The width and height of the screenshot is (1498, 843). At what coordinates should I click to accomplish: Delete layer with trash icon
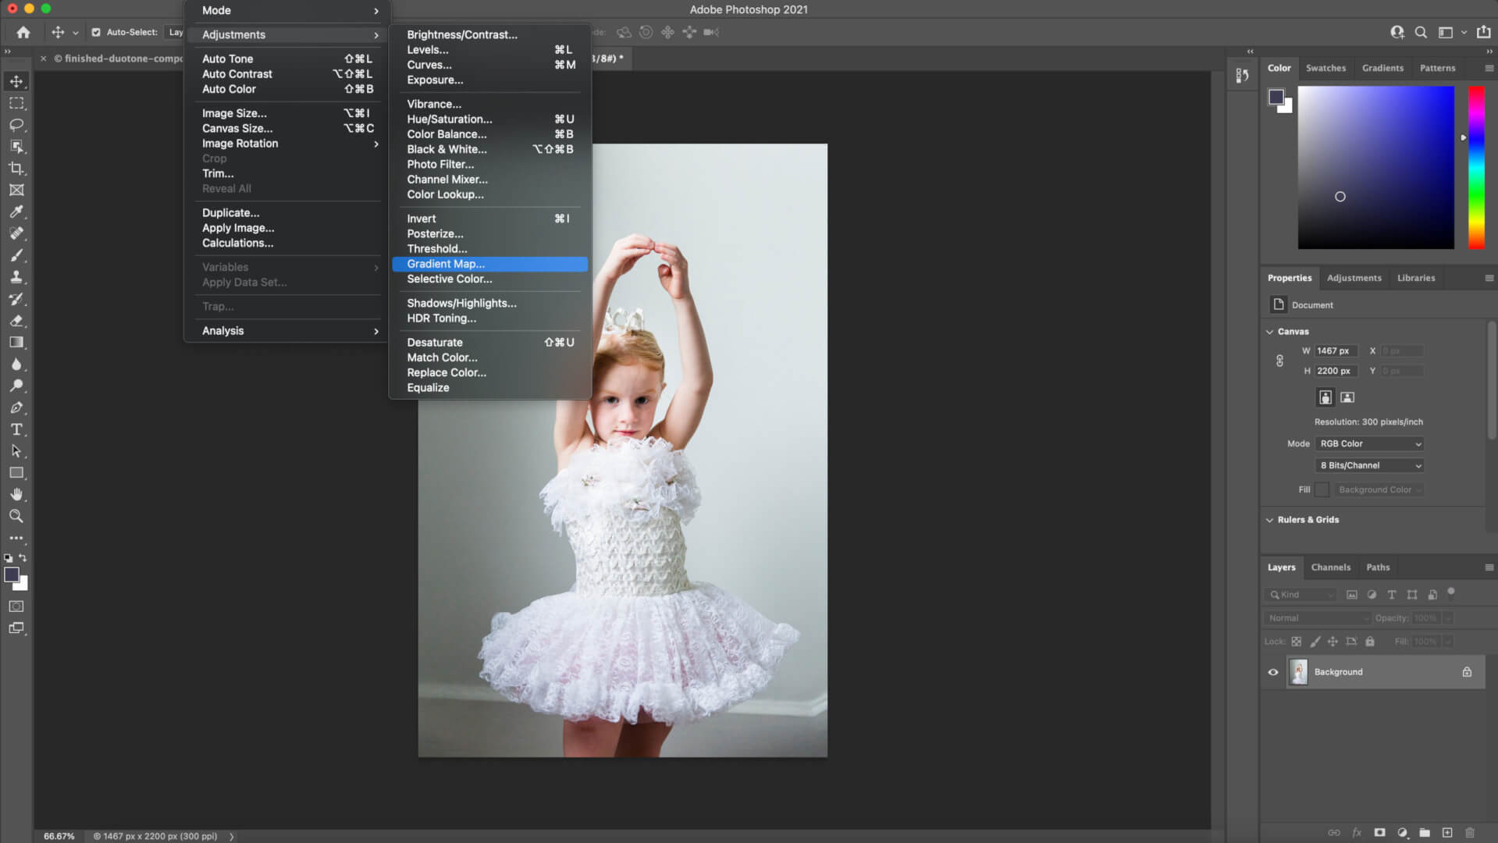[x=1470, y=833]
